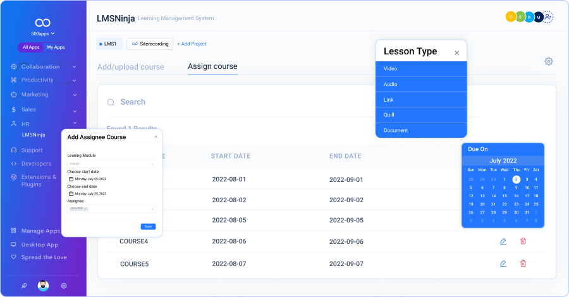569x297 pixels.
Task: Close the Lesson Type popup
Action: (x=456, y=53)
